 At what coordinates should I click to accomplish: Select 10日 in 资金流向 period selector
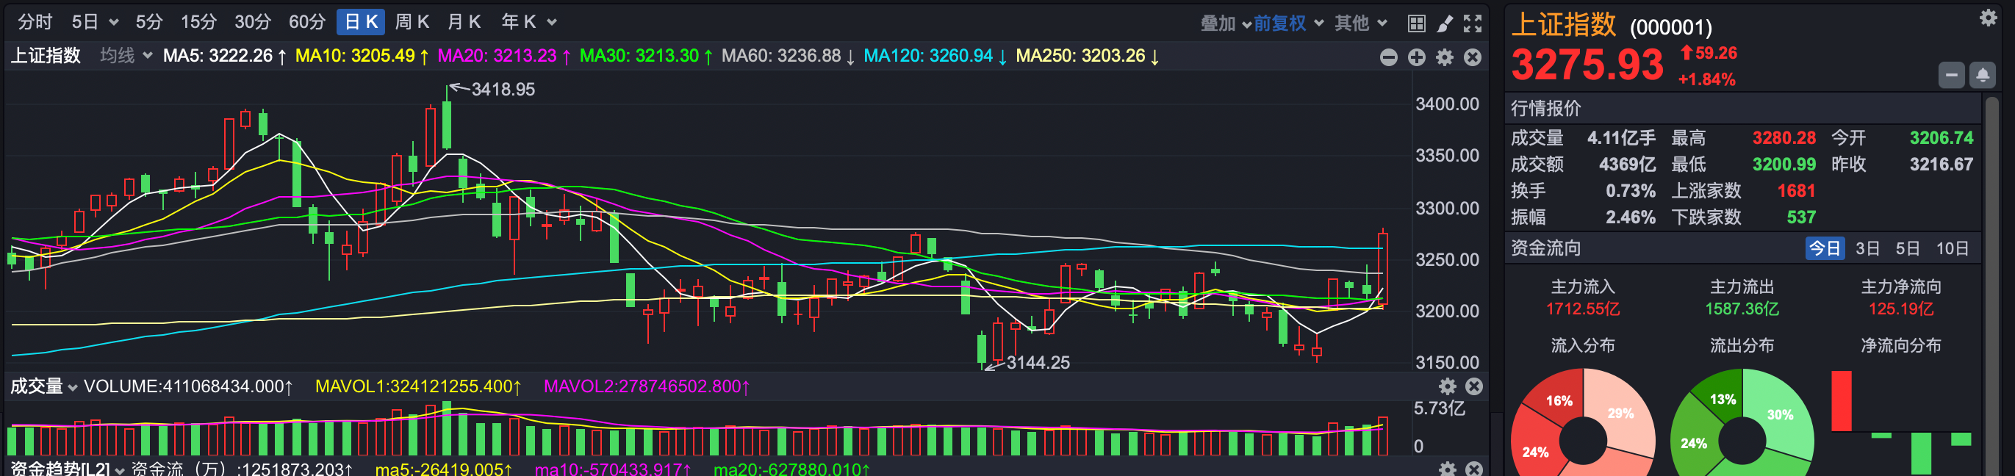coord(1953,248)
